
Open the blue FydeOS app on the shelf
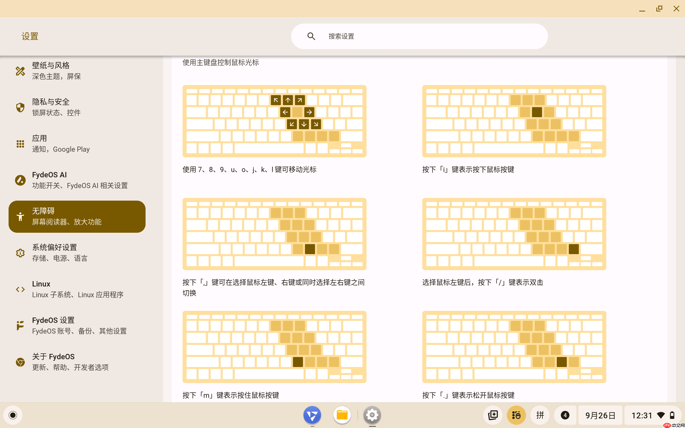point(312,415)
